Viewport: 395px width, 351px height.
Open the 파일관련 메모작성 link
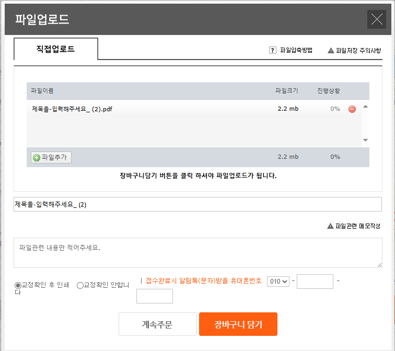pos(358,226)
